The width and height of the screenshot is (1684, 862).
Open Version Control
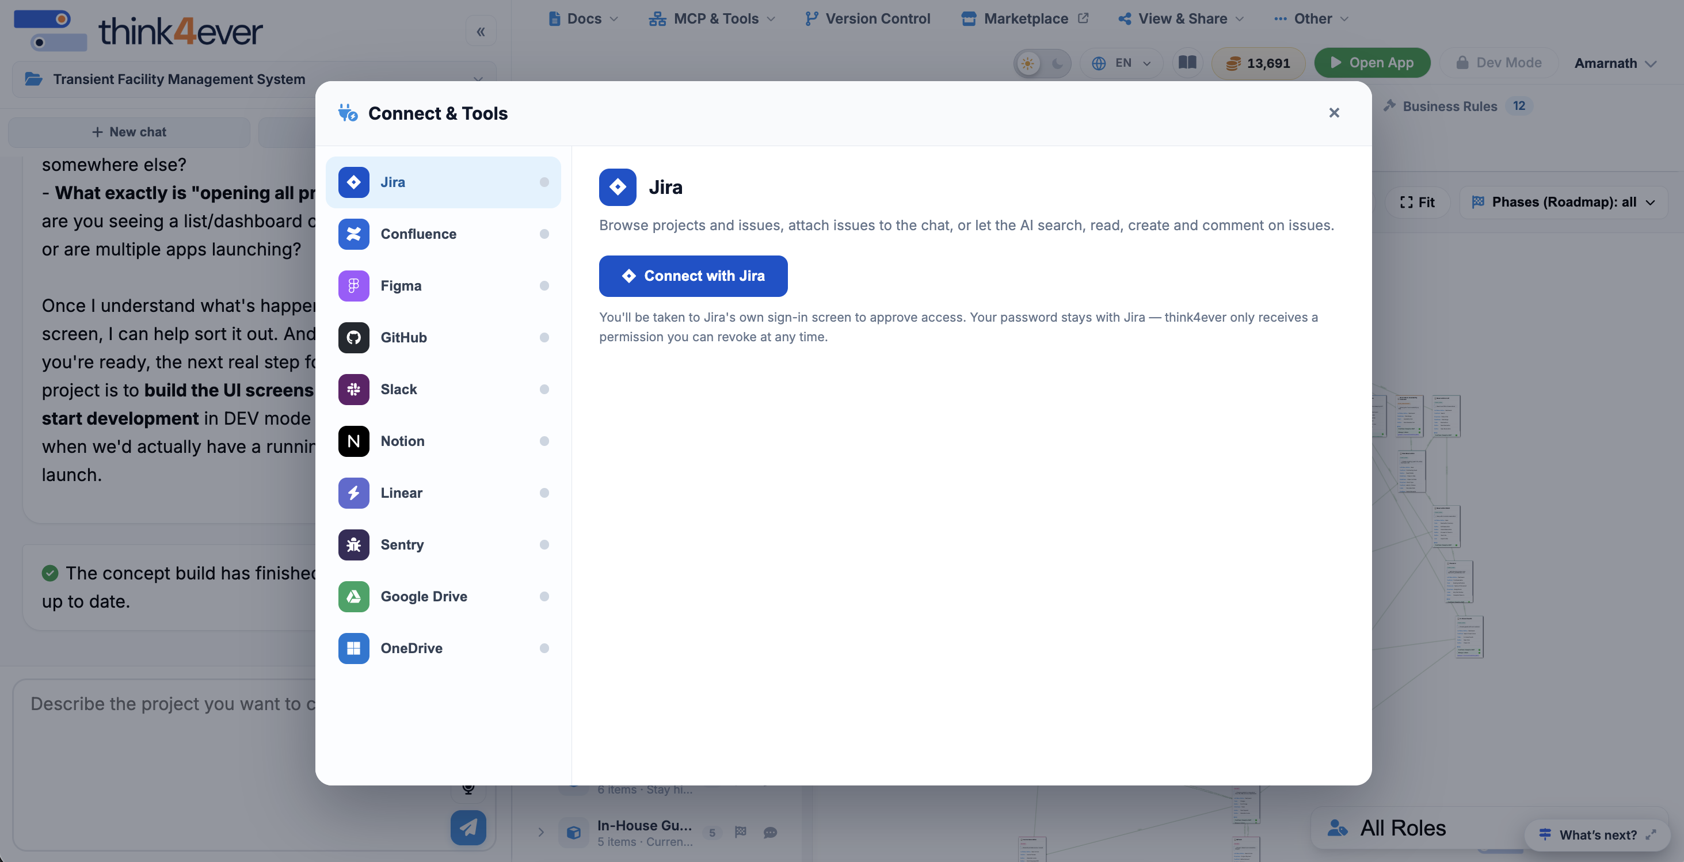(867, 19)
